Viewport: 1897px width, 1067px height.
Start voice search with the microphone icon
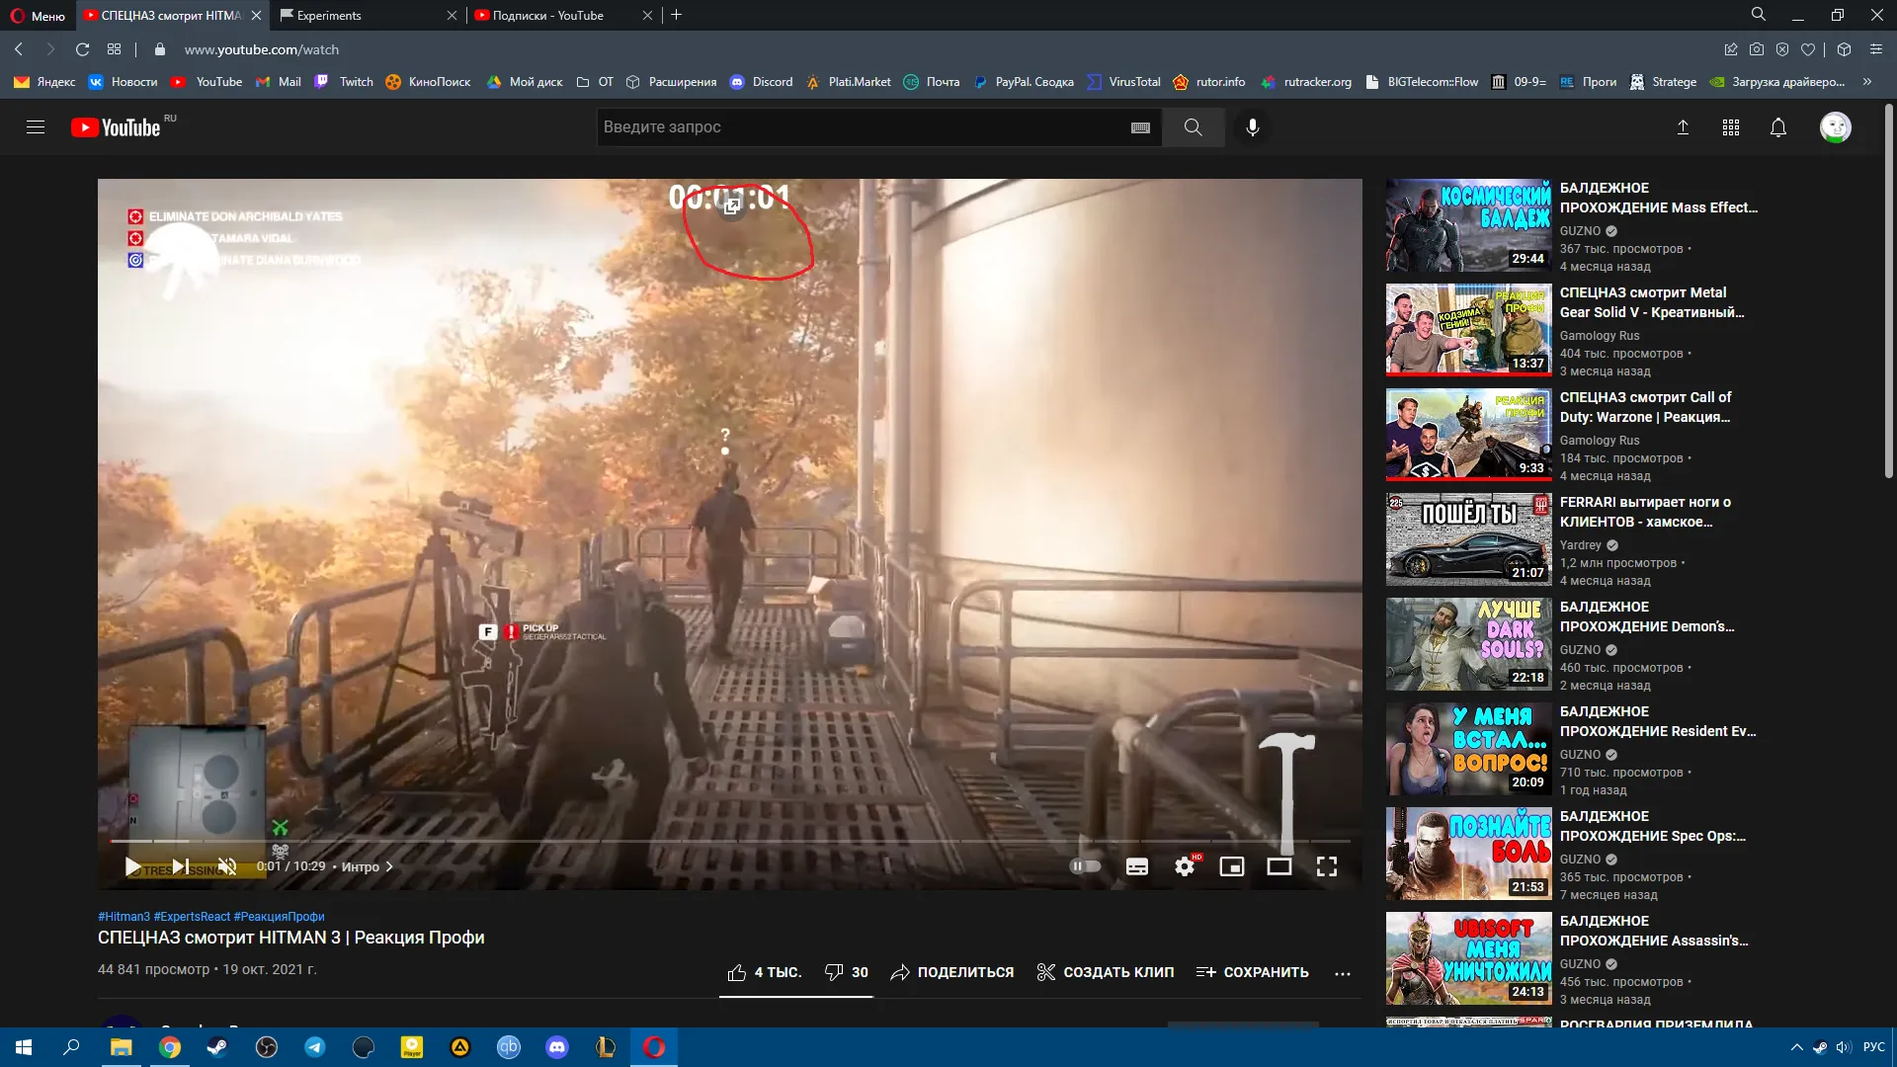click(1252, 127)
